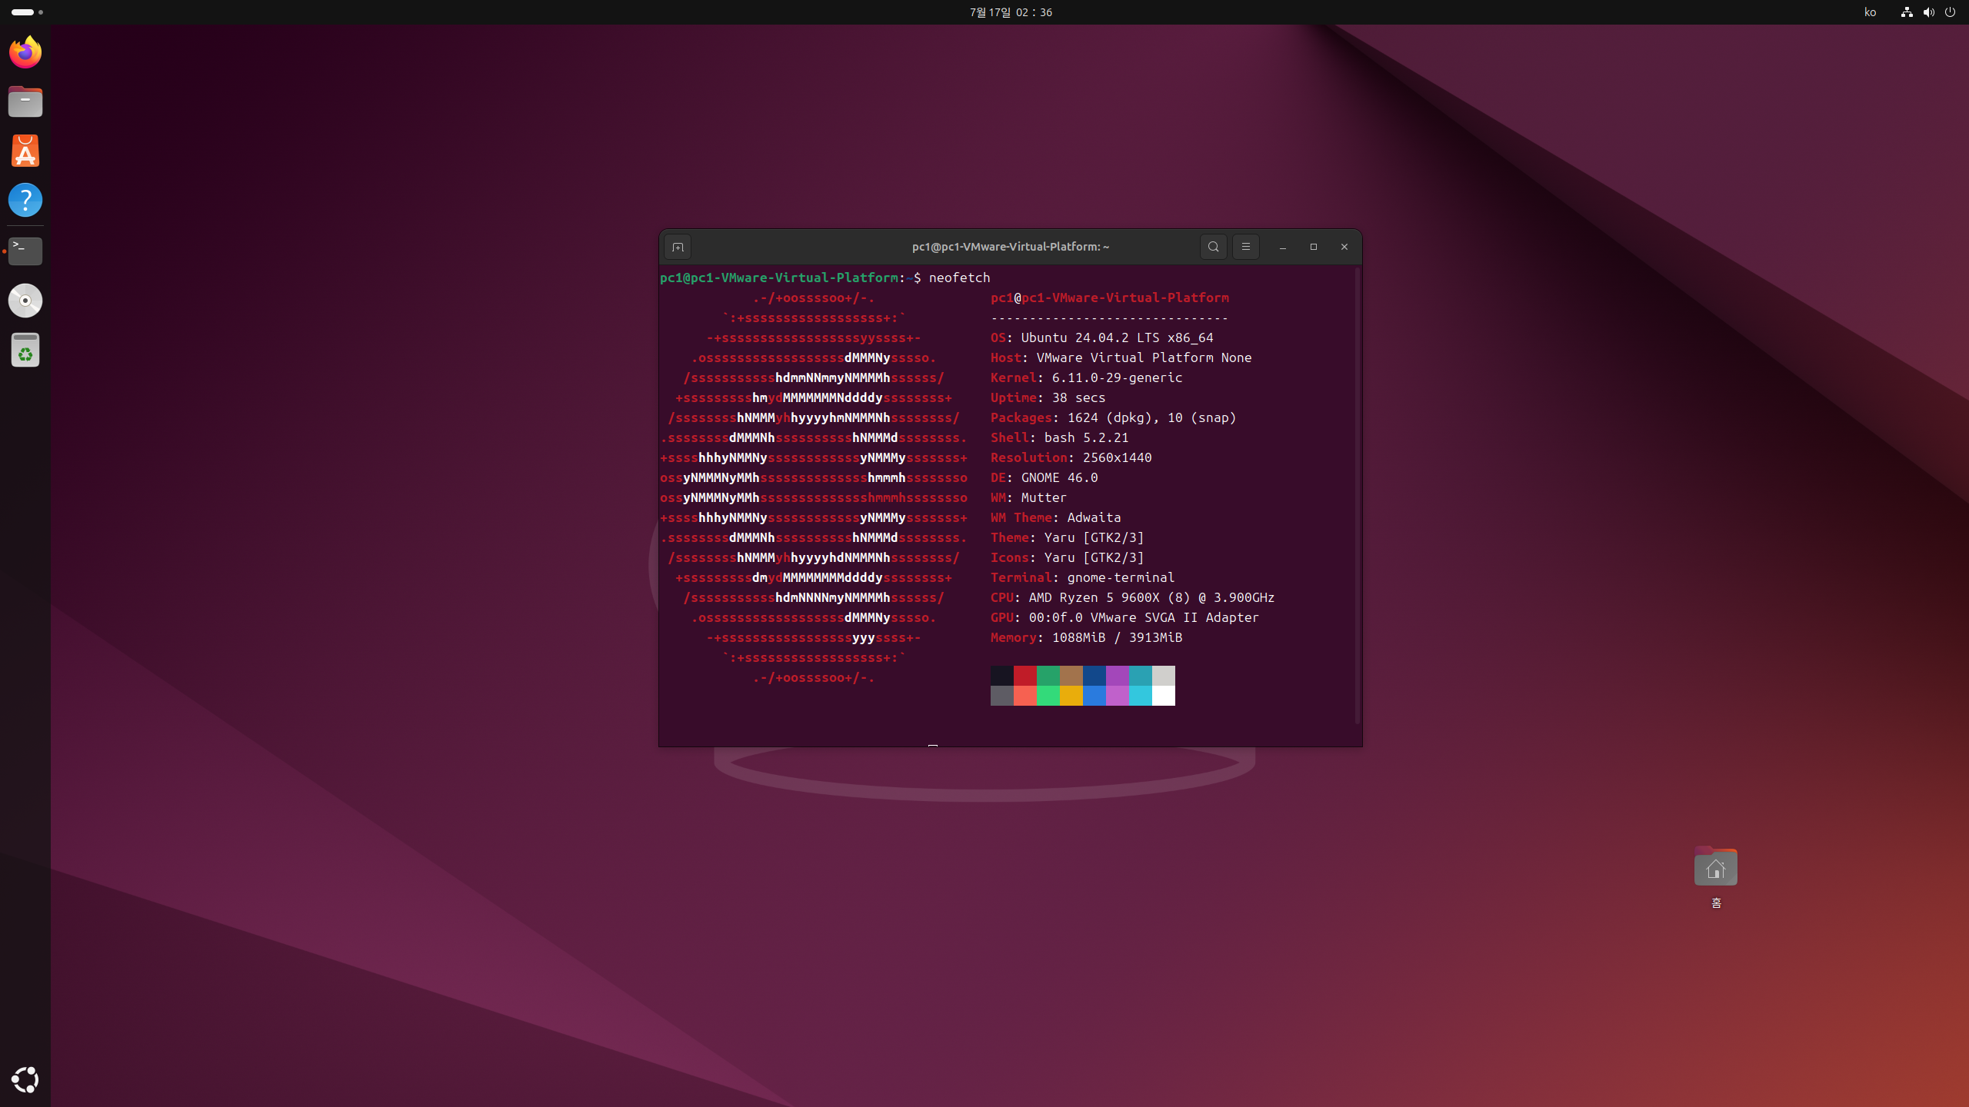Click the volume speaker icon
The width and height of the screenshot is (1969, 1107).
pyautogui.click(x=1929, y=12)
